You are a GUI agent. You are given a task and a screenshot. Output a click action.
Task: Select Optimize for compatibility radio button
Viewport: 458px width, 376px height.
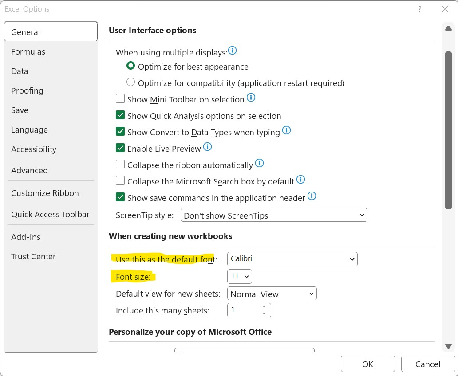pyautogui.click(x=130, y=82)
